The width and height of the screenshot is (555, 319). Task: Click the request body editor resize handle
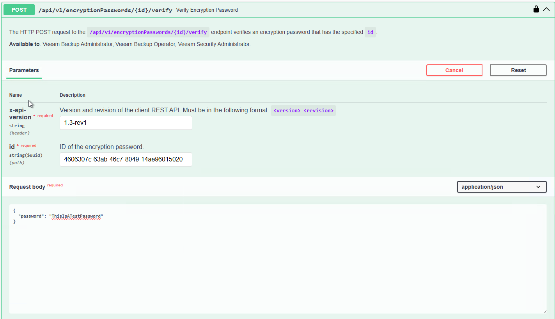tap(544, 311)
